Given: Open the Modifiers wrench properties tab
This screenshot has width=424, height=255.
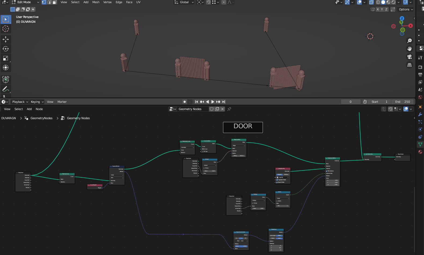Looking at the screenshot, I should tap(420, 114).
